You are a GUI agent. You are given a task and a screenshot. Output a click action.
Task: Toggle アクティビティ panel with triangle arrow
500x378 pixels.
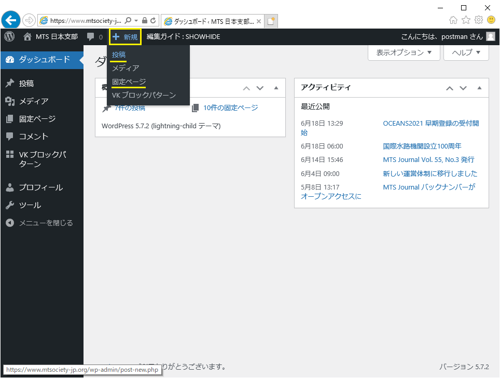(479, 88)
